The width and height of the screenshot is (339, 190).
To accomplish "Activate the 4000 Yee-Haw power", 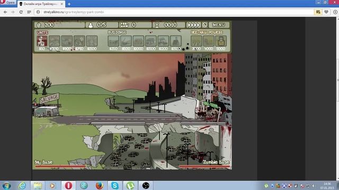I will click(x=209, y=41).
